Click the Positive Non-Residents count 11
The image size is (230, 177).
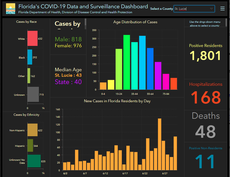tap(205, 161)
